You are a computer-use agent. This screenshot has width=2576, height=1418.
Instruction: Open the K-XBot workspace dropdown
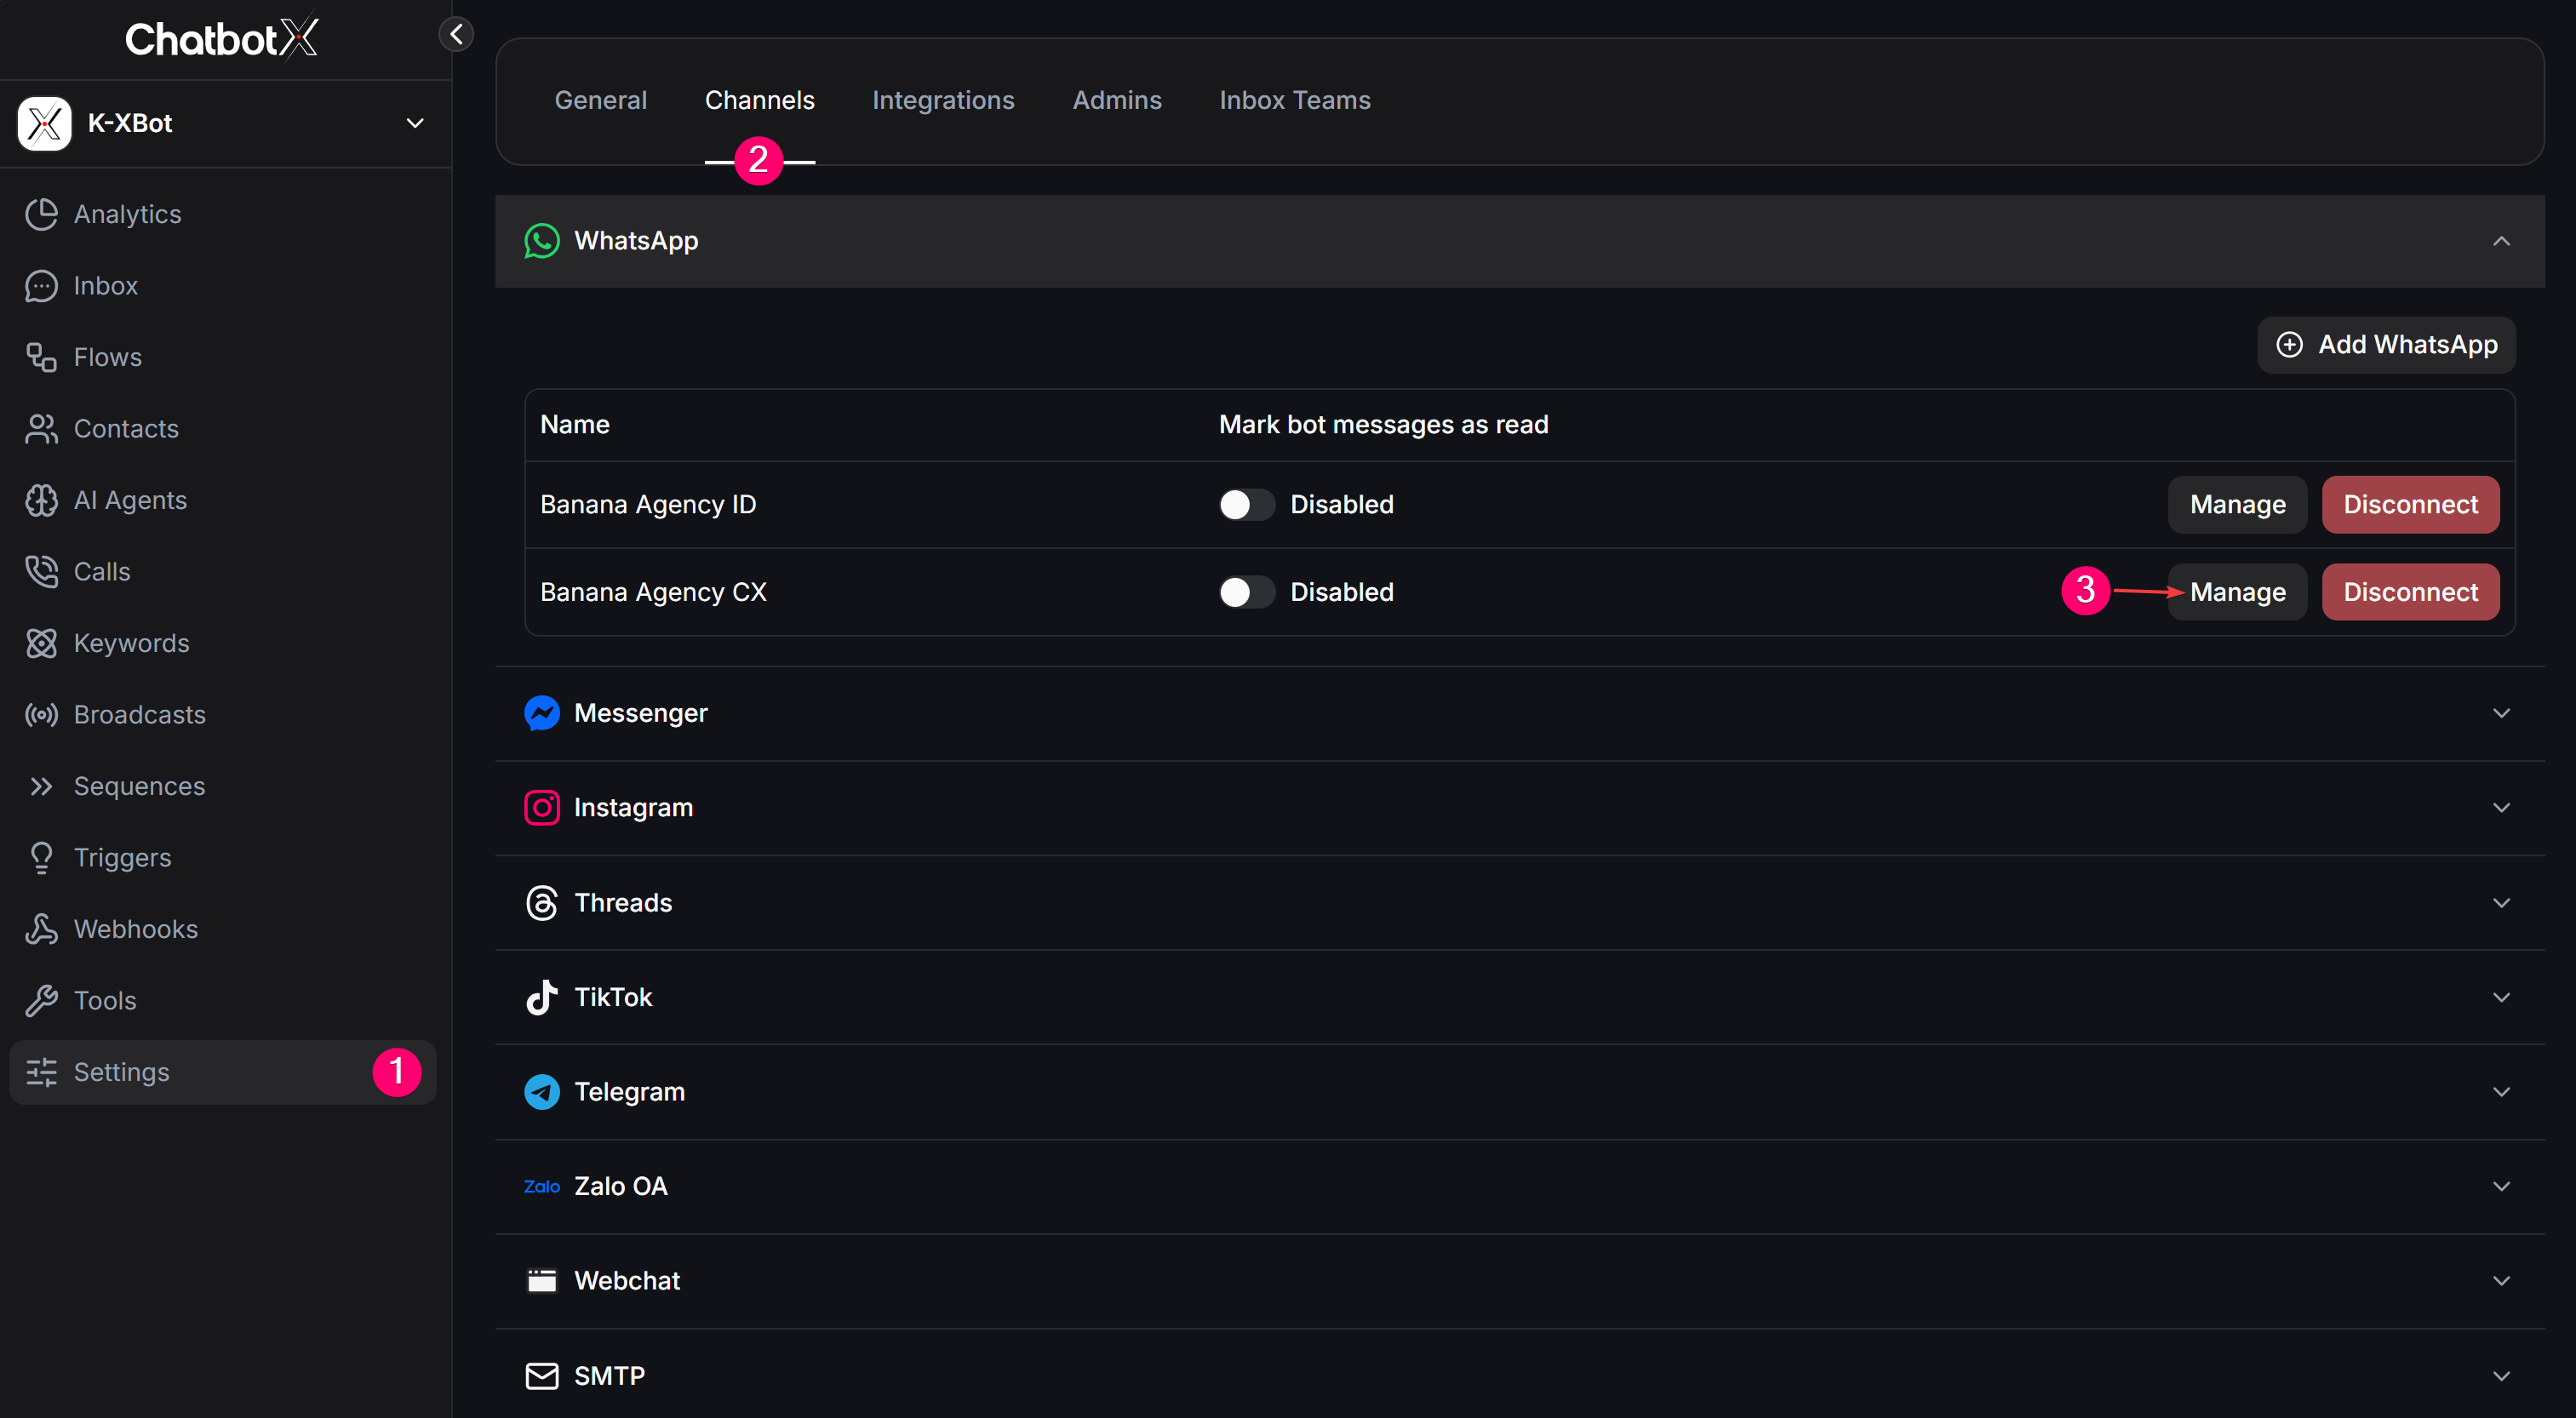(224, 123)
